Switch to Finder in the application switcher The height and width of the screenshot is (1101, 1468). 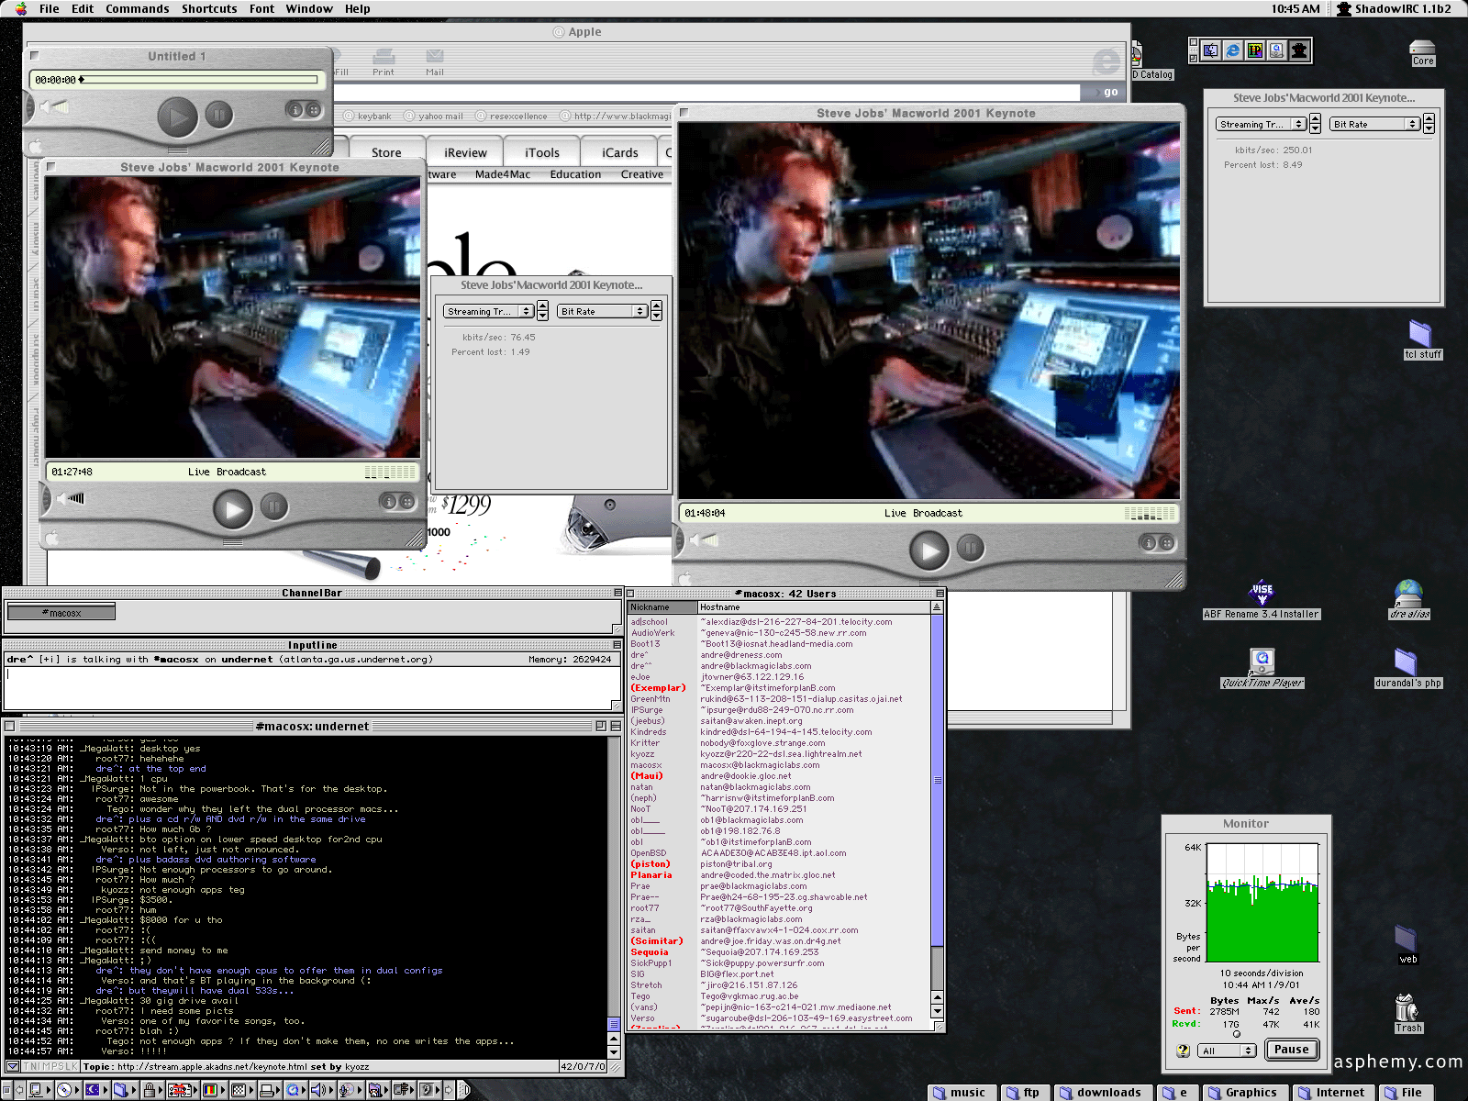[1211, 50]
